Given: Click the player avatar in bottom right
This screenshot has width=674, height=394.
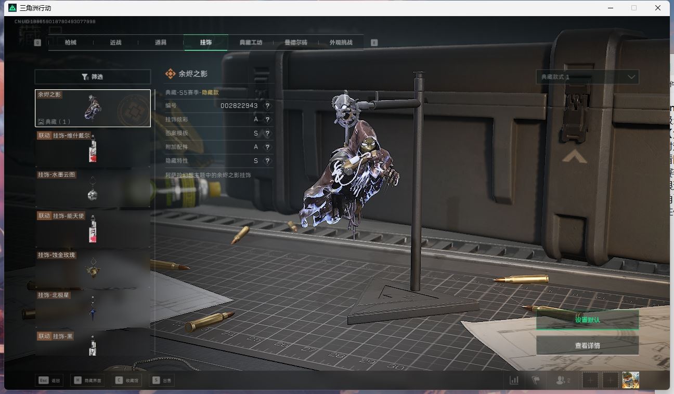Looking at the screenshot, I should [630, 380].
